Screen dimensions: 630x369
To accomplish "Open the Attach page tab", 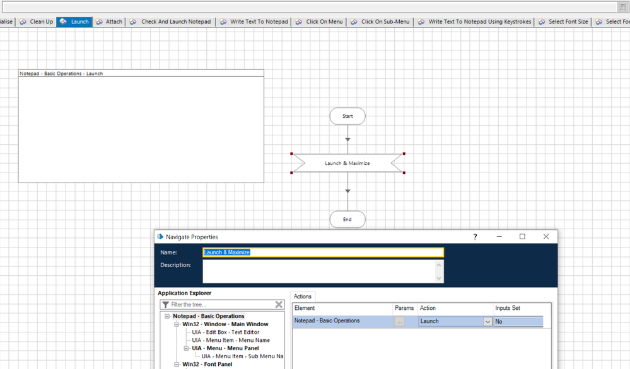I will click(109, 21).
